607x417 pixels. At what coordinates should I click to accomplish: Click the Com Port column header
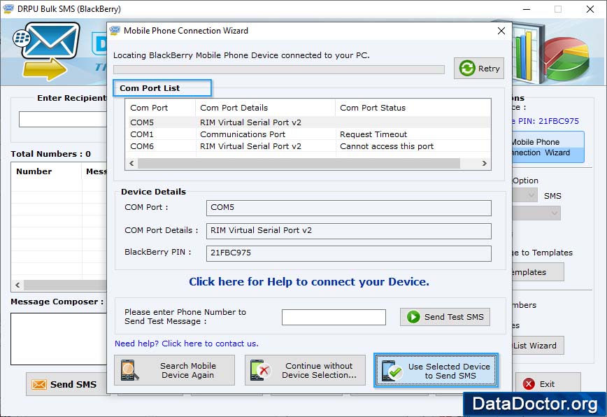(x=160, y=108)
